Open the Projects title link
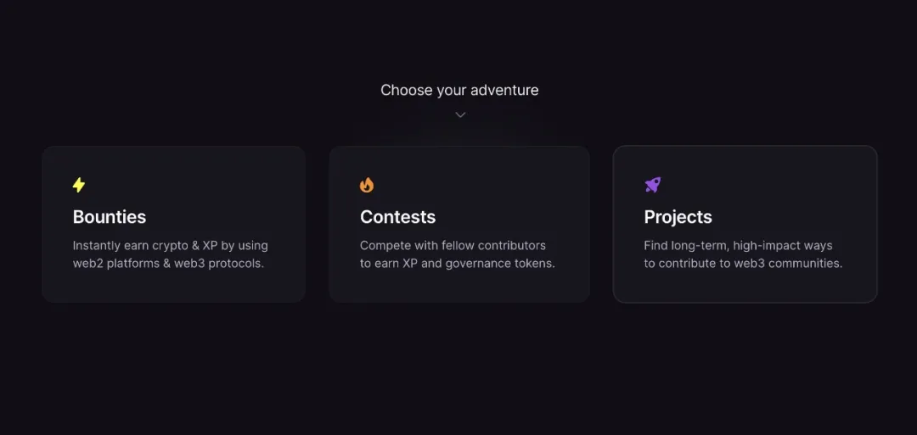Viewport: 917px width, 435px height. coord(678,217)
